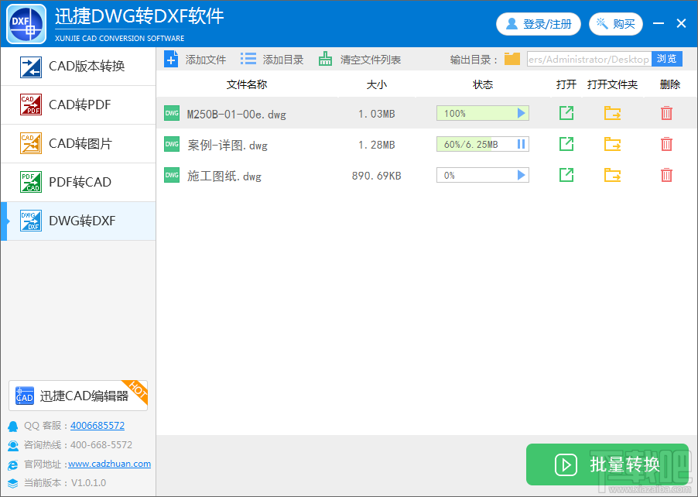The width and height of the screenshot is (698, 497).
Task: Go to the PDF转CAD tab
Action: (x=78, y=182)
